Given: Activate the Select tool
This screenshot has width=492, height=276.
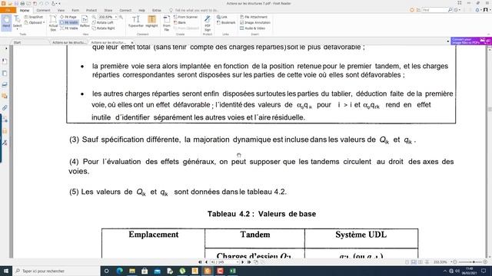Looking at the screenshot, I should point(17,22).
